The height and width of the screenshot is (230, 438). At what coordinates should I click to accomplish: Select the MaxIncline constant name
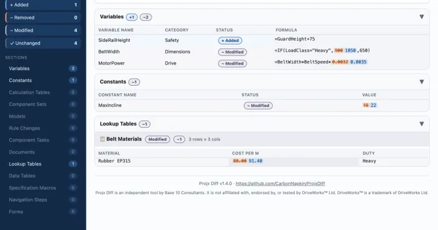pyautogui.click(x=109, y=105)
